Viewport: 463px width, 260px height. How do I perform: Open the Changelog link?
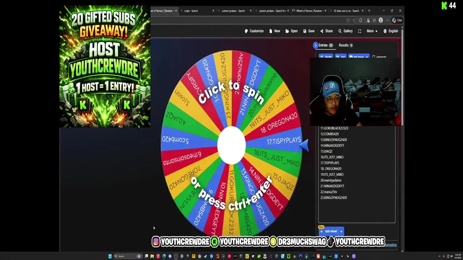pyautogui.click(x=390, y=245)
